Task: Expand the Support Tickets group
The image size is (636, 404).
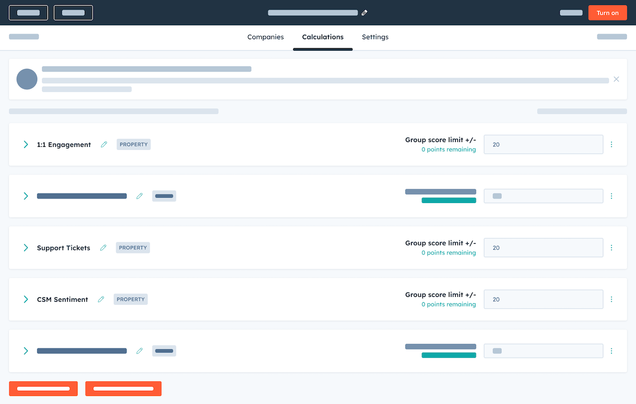Action: coord(25,248)
